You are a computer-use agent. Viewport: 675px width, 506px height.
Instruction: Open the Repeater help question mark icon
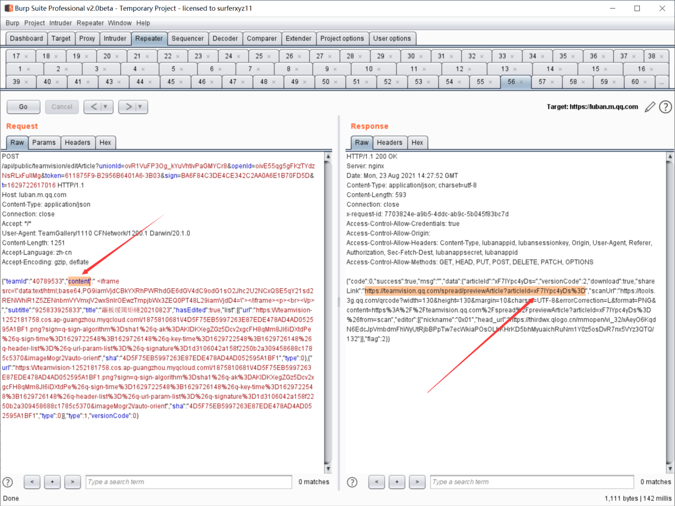665,107
